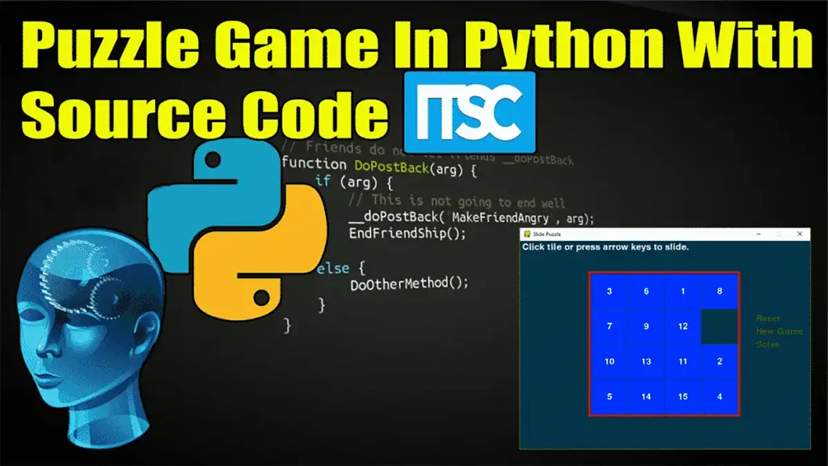
Task: Slide tile number 8
Action: tap(719, 291)
